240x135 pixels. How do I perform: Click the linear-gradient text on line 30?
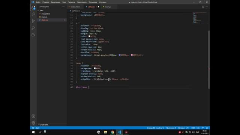pos(102,55)
